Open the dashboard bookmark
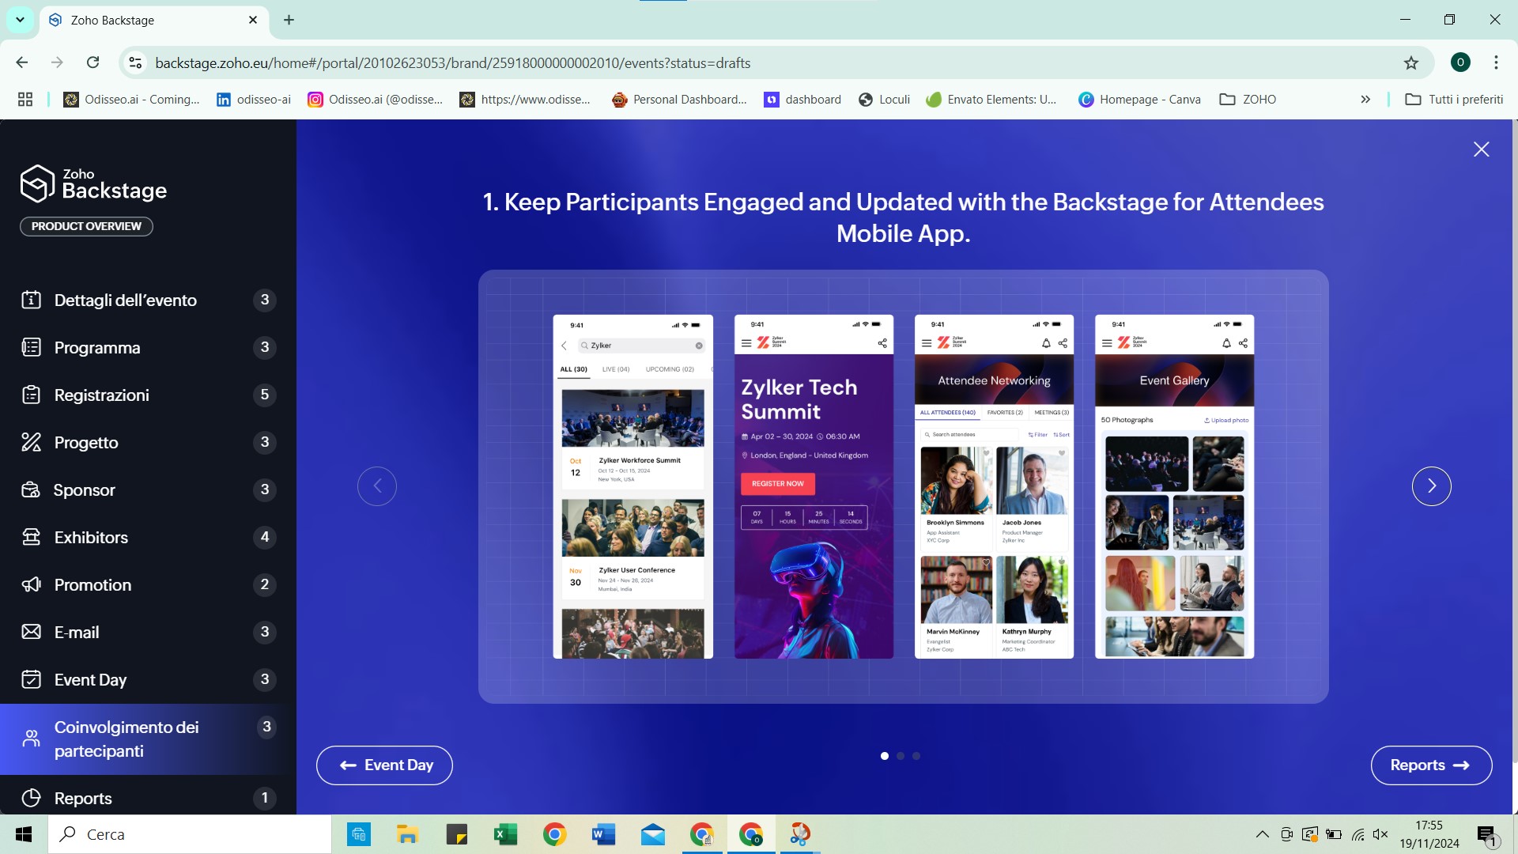The width and height of the screenshot is (1518, 854). coord(802,99)
